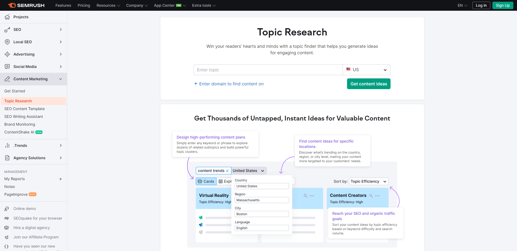Open the Extra tools menu
Screen dimensions: 517x251
tap(204, 5)
